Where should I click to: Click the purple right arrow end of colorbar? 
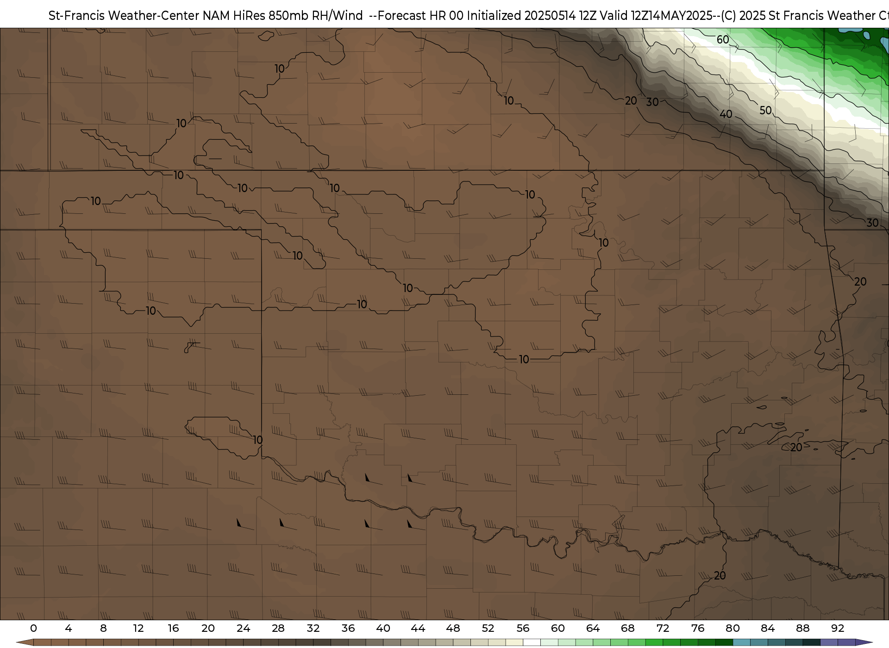(864, 642)
